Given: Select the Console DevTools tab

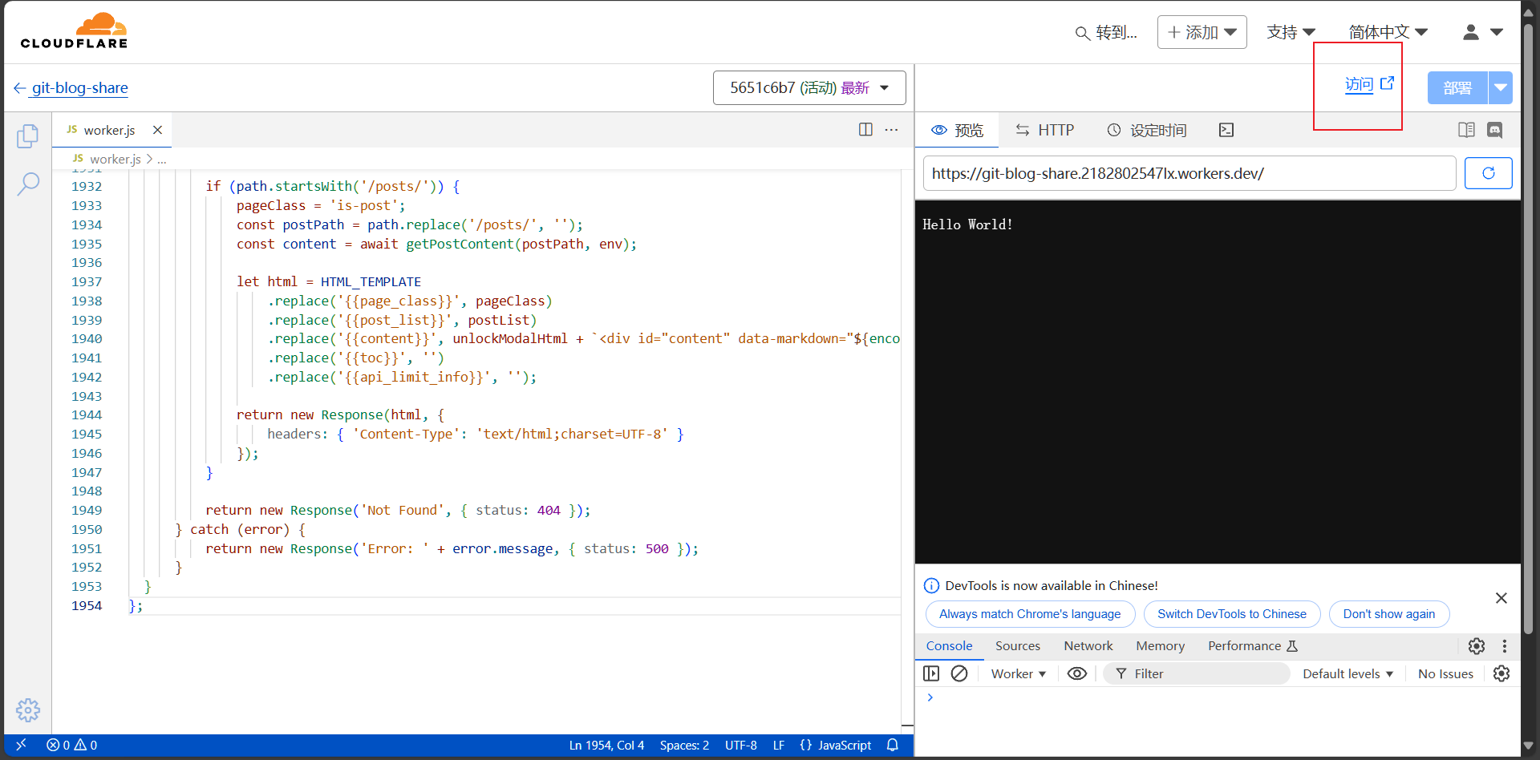Looking at the screenshot, I should 949,646.
